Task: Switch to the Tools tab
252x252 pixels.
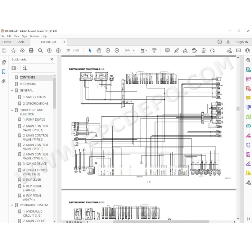Action: coord(21,42)
